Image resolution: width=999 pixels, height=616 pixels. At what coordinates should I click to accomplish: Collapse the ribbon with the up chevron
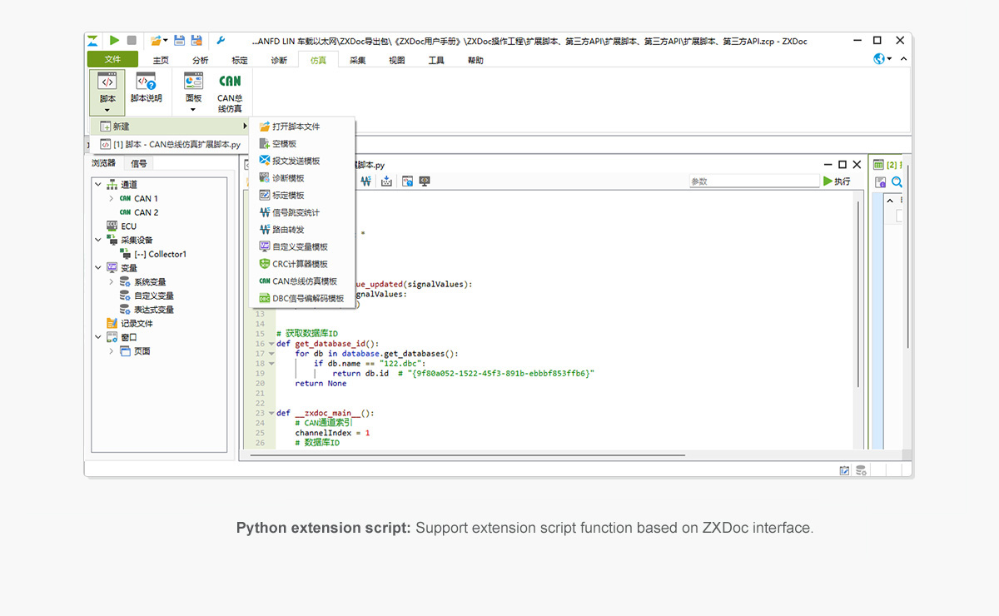[x=903, y=59]
